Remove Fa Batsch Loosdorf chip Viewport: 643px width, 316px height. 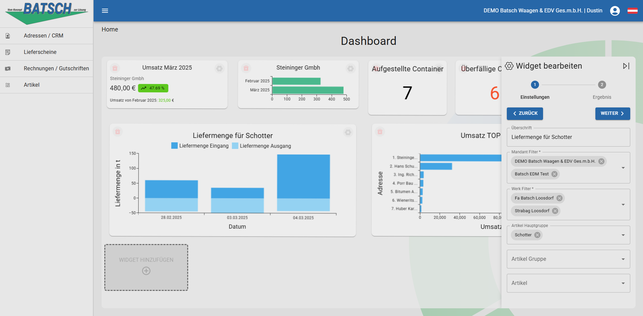pos(559,198)
